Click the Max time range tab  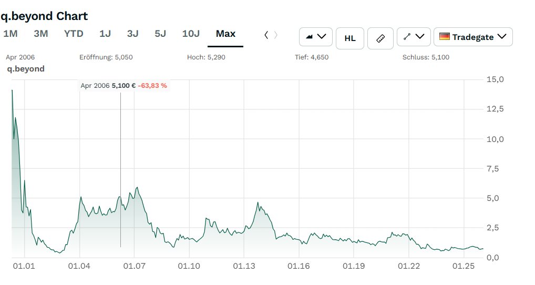[x=225, y=34]
